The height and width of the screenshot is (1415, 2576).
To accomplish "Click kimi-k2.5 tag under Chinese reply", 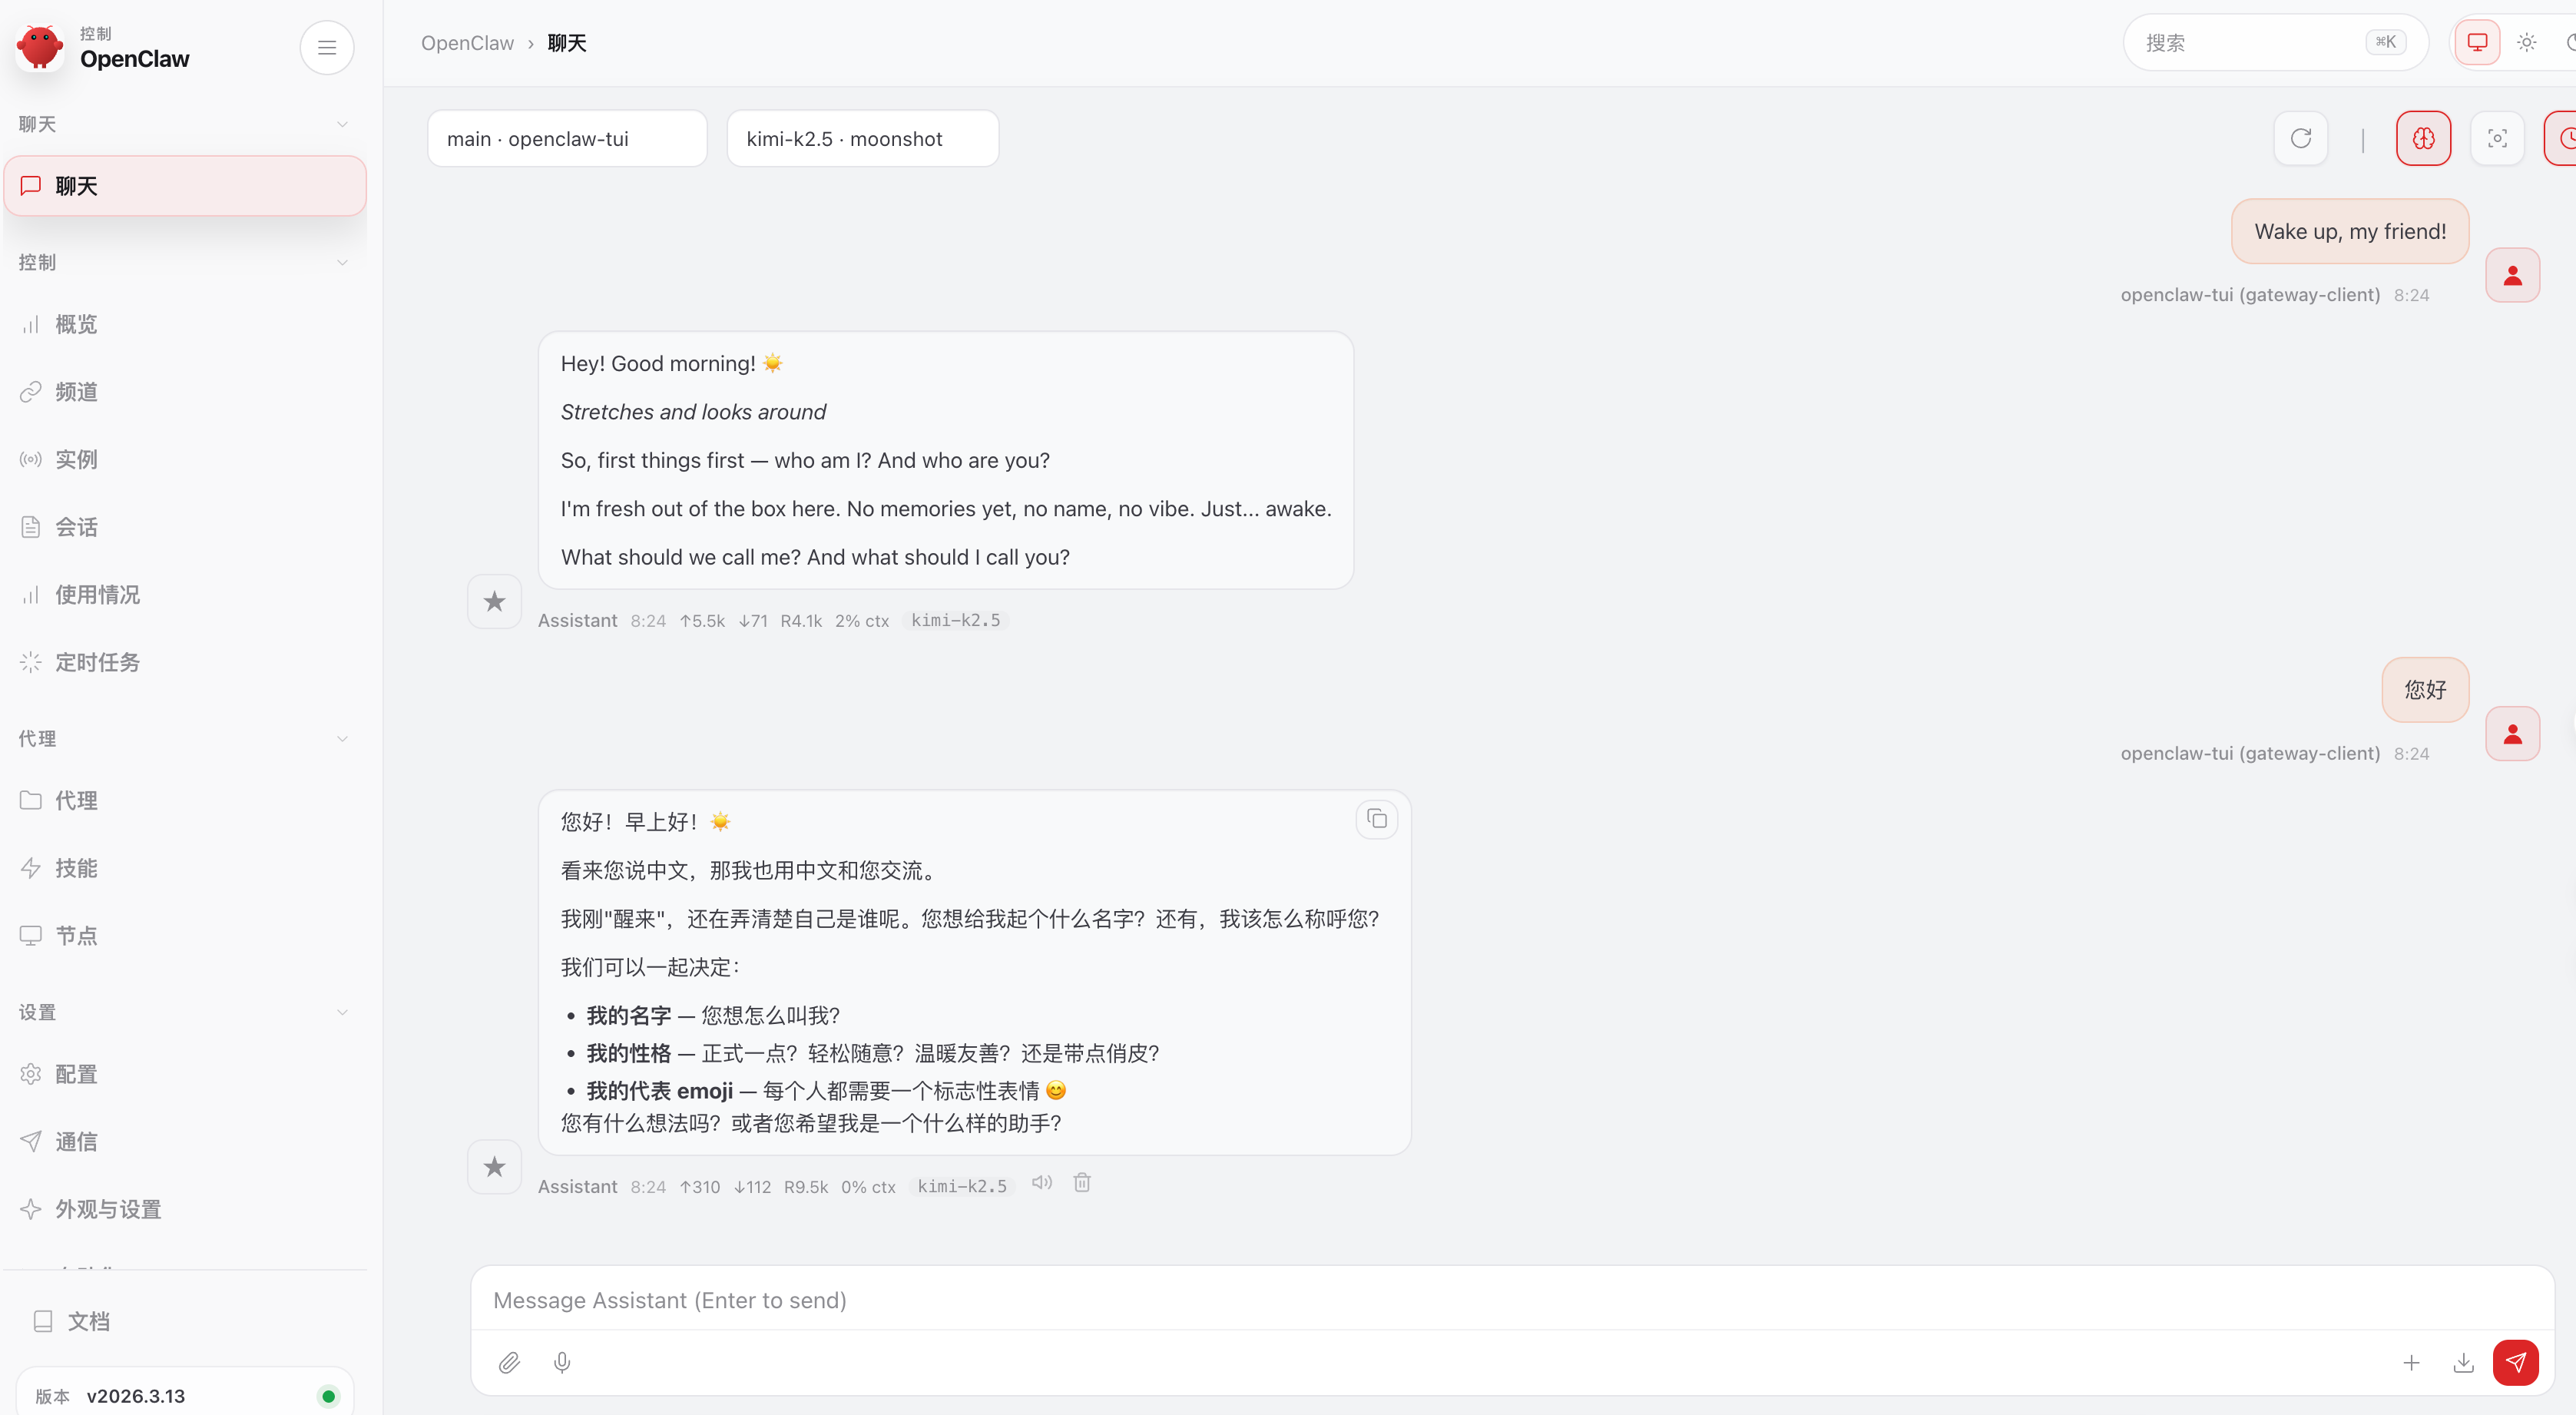I will point(962,1186).
